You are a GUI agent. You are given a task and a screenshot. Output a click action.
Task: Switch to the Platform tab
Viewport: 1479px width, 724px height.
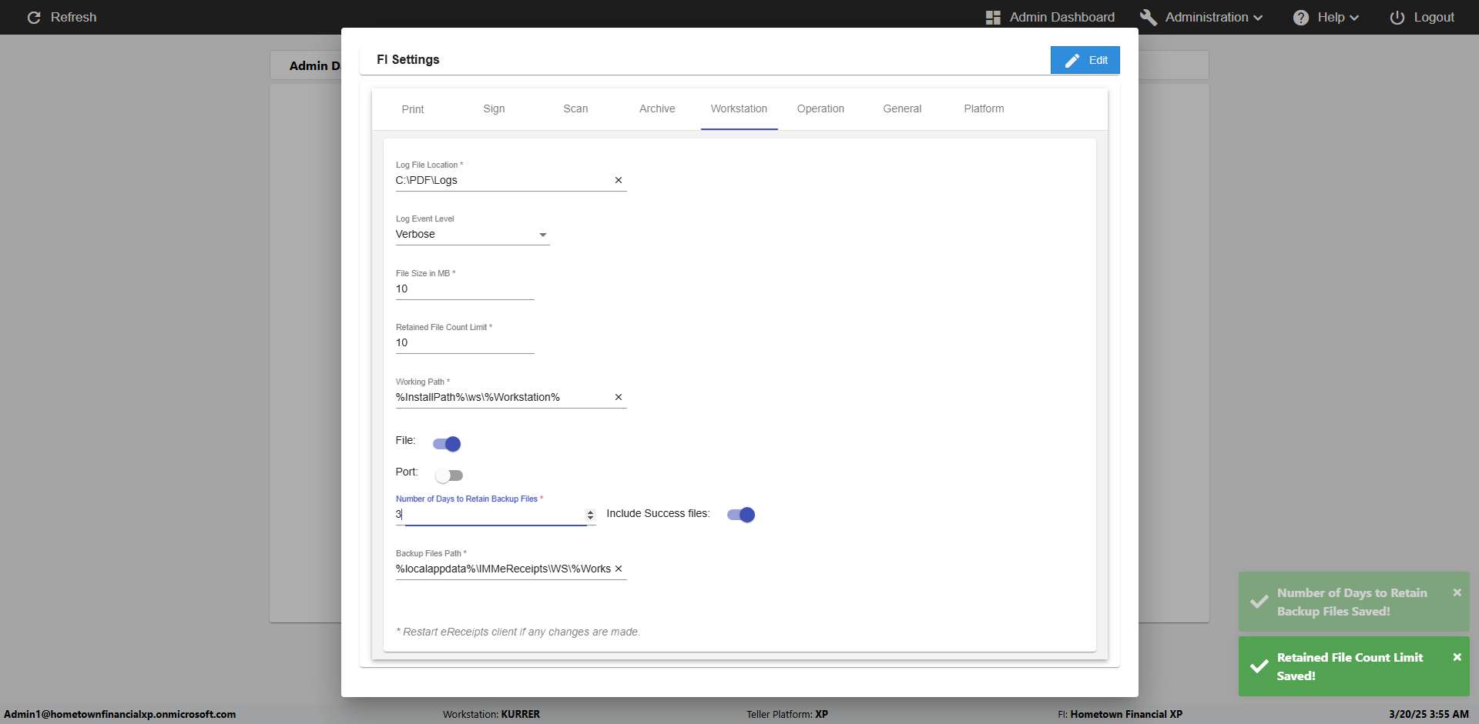click(984, 108)
